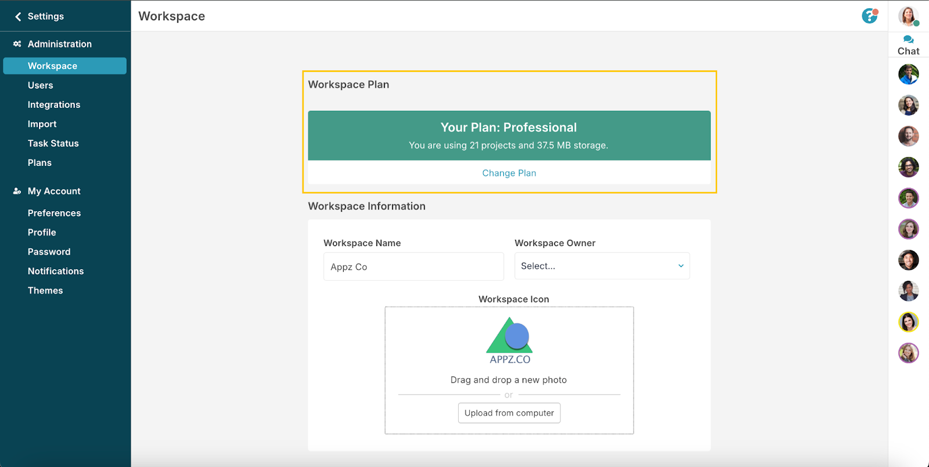Click the back arrow beside Settings
This screenshot has height=467, width=929.
coord(18,16)
